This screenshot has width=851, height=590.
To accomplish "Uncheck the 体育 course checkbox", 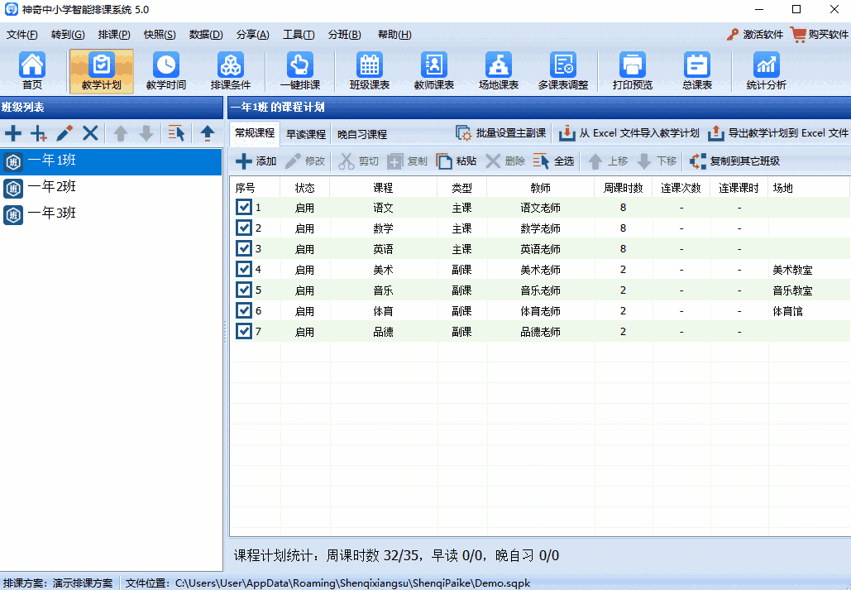I will click(x=243, y=310).
